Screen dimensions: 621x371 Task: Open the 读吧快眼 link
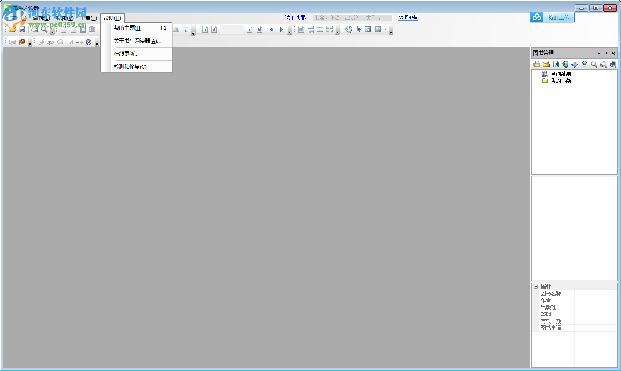click(x=295, y=18)
